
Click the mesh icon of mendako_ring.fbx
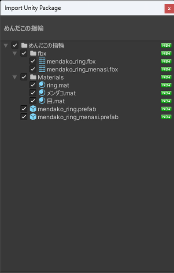click(42, 61)
